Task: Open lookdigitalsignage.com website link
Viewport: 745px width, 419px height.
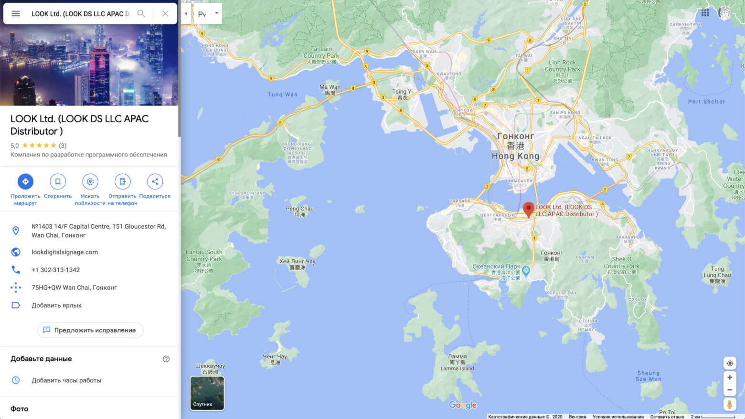Action: [x=65, y=252]
